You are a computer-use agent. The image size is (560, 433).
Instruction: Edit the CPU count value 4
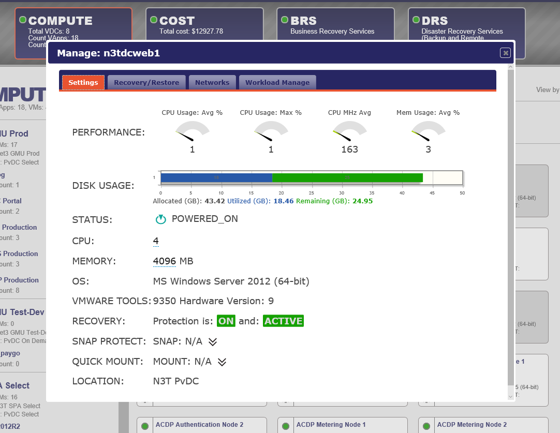pos(156,241)
